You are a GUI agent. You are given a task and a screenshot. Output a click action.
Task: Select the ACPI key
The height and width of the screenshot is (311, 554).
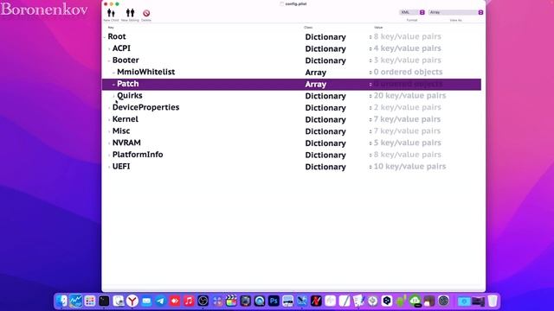(x=121, y=48)
